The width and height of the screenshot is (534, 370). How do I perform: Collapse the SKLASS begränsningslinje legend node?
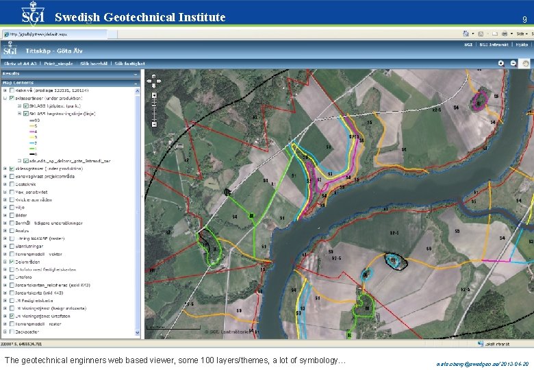point(19,114)
